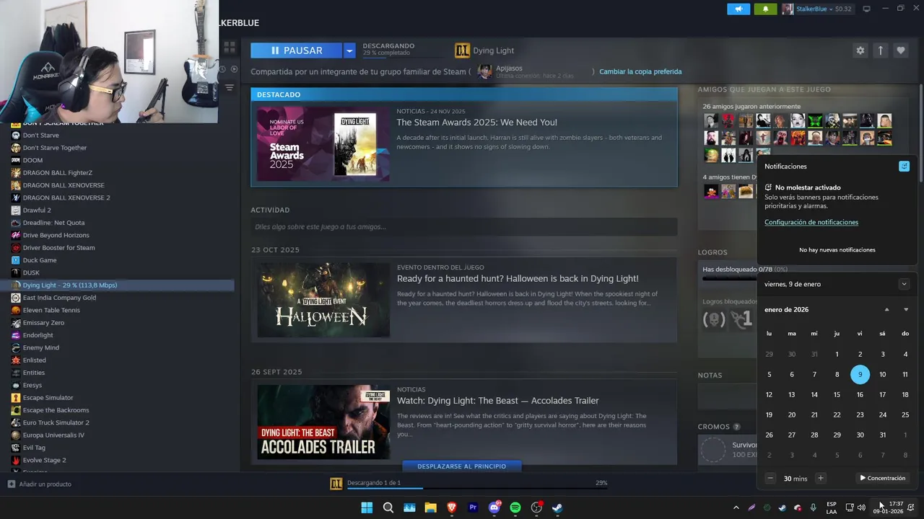Select January 9 in the calendar

click(860, 375)
